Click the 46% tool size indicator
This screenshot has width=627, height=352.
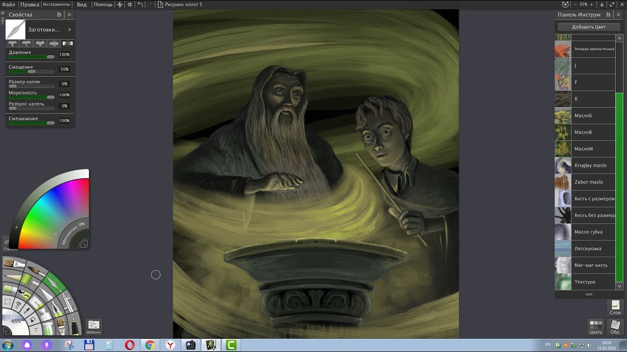(x=16, y=321)
